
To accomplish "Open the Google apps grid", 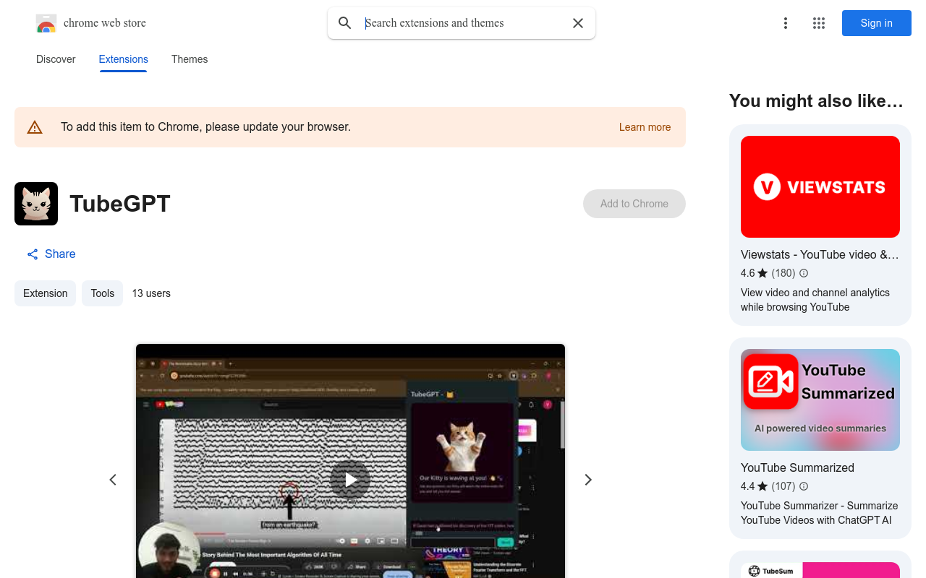I will tap(819, 23).
